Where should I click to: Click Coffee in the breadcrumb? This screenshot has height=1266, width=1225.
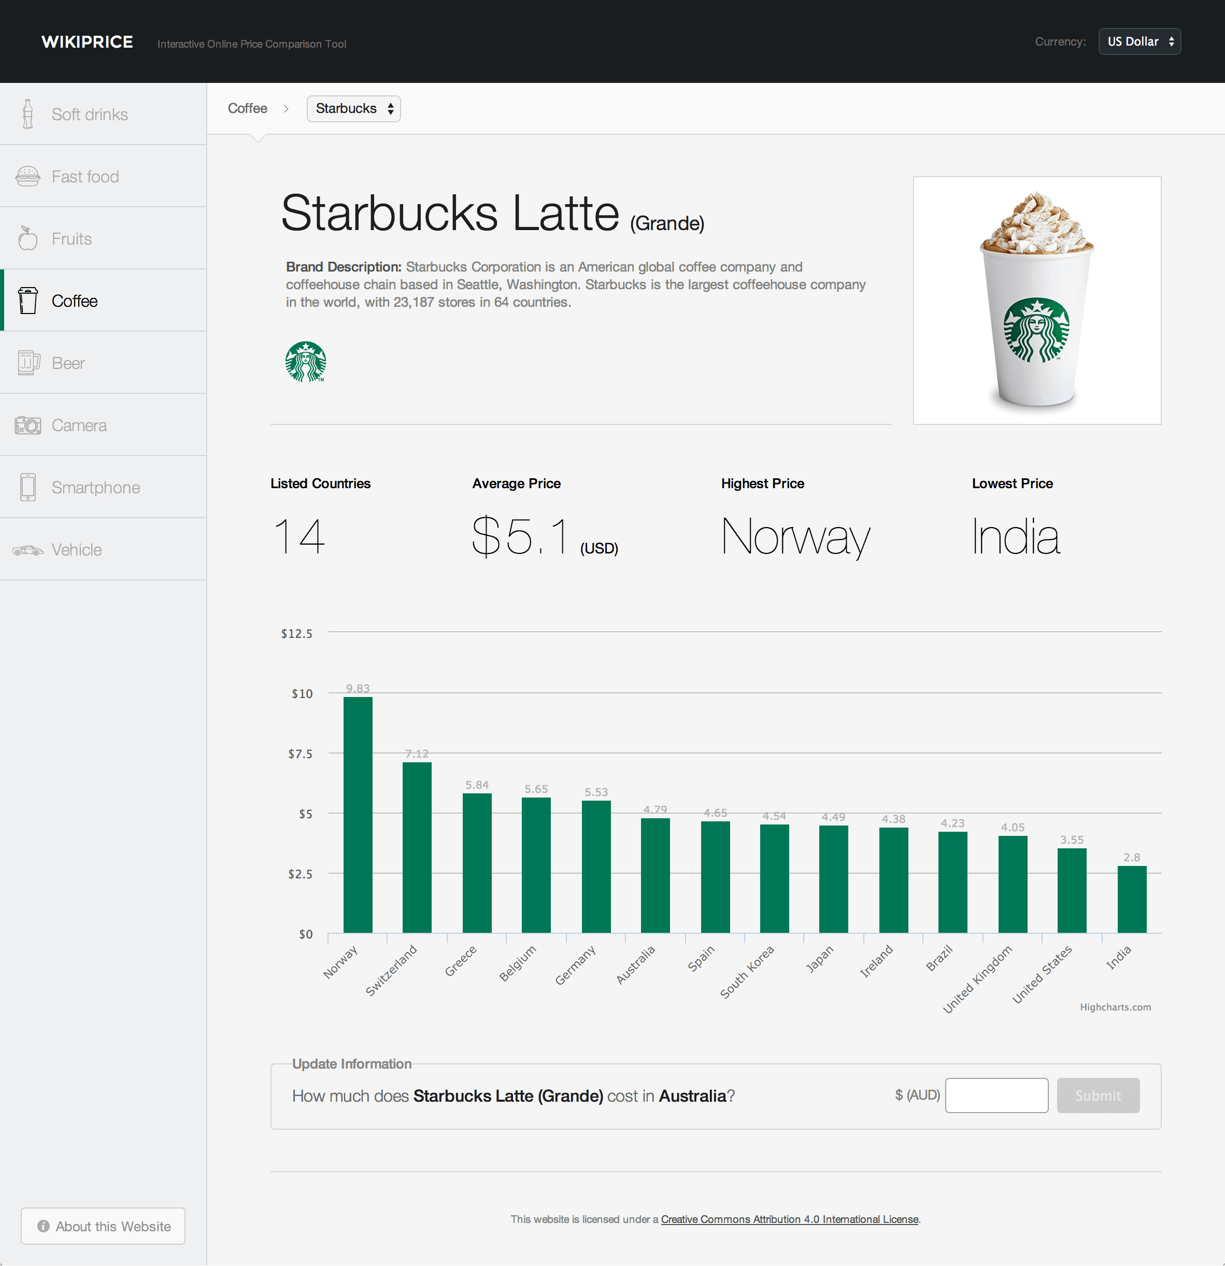(247, 108)
